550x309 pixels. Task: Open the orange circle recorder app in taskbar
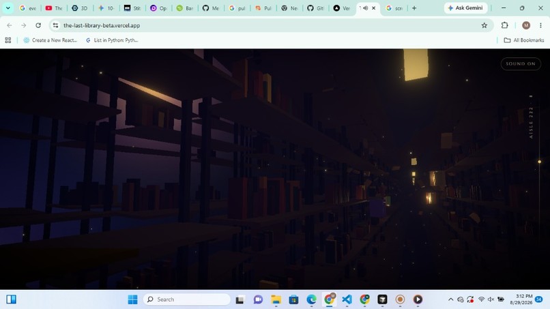pos(401,299)
